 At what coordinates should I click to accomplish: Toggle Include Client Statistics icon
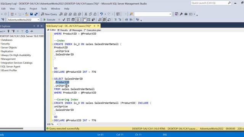click(93, 20)
